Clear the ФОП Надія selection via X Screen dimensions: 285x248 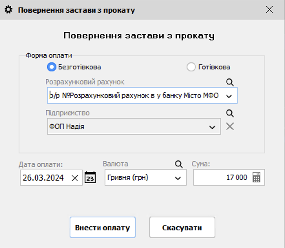coord(230,126)
